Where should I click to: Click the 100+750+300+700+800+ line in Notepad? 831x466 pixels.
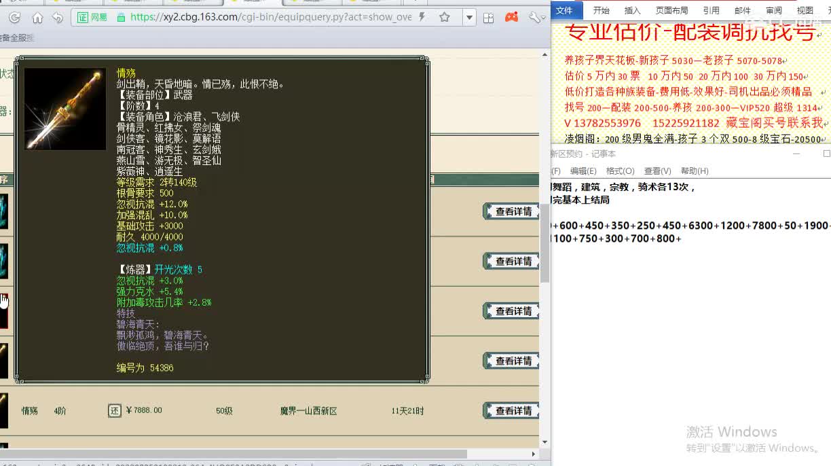point(616,238)
